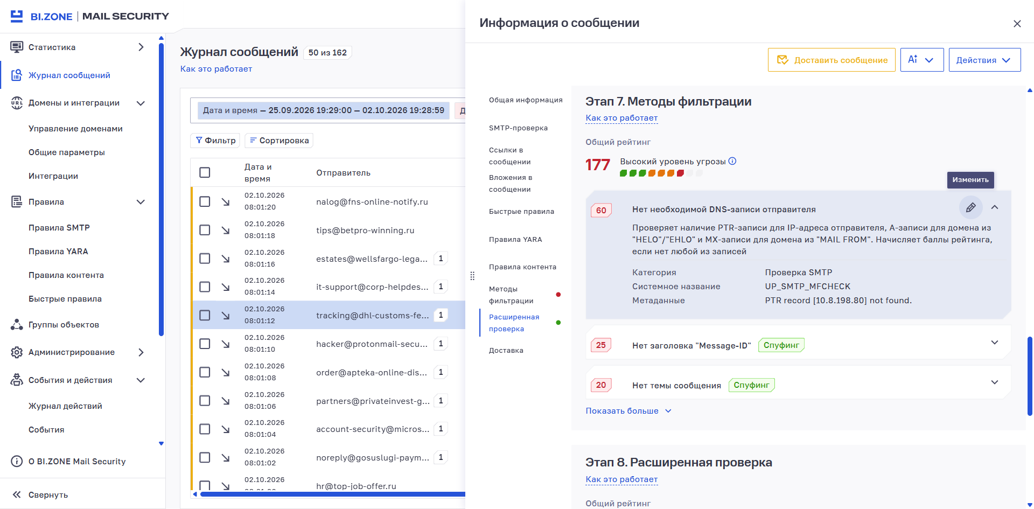Click the Сортировка button
1034x509 pixels.
pyautogui.click(x=279, y=140)
